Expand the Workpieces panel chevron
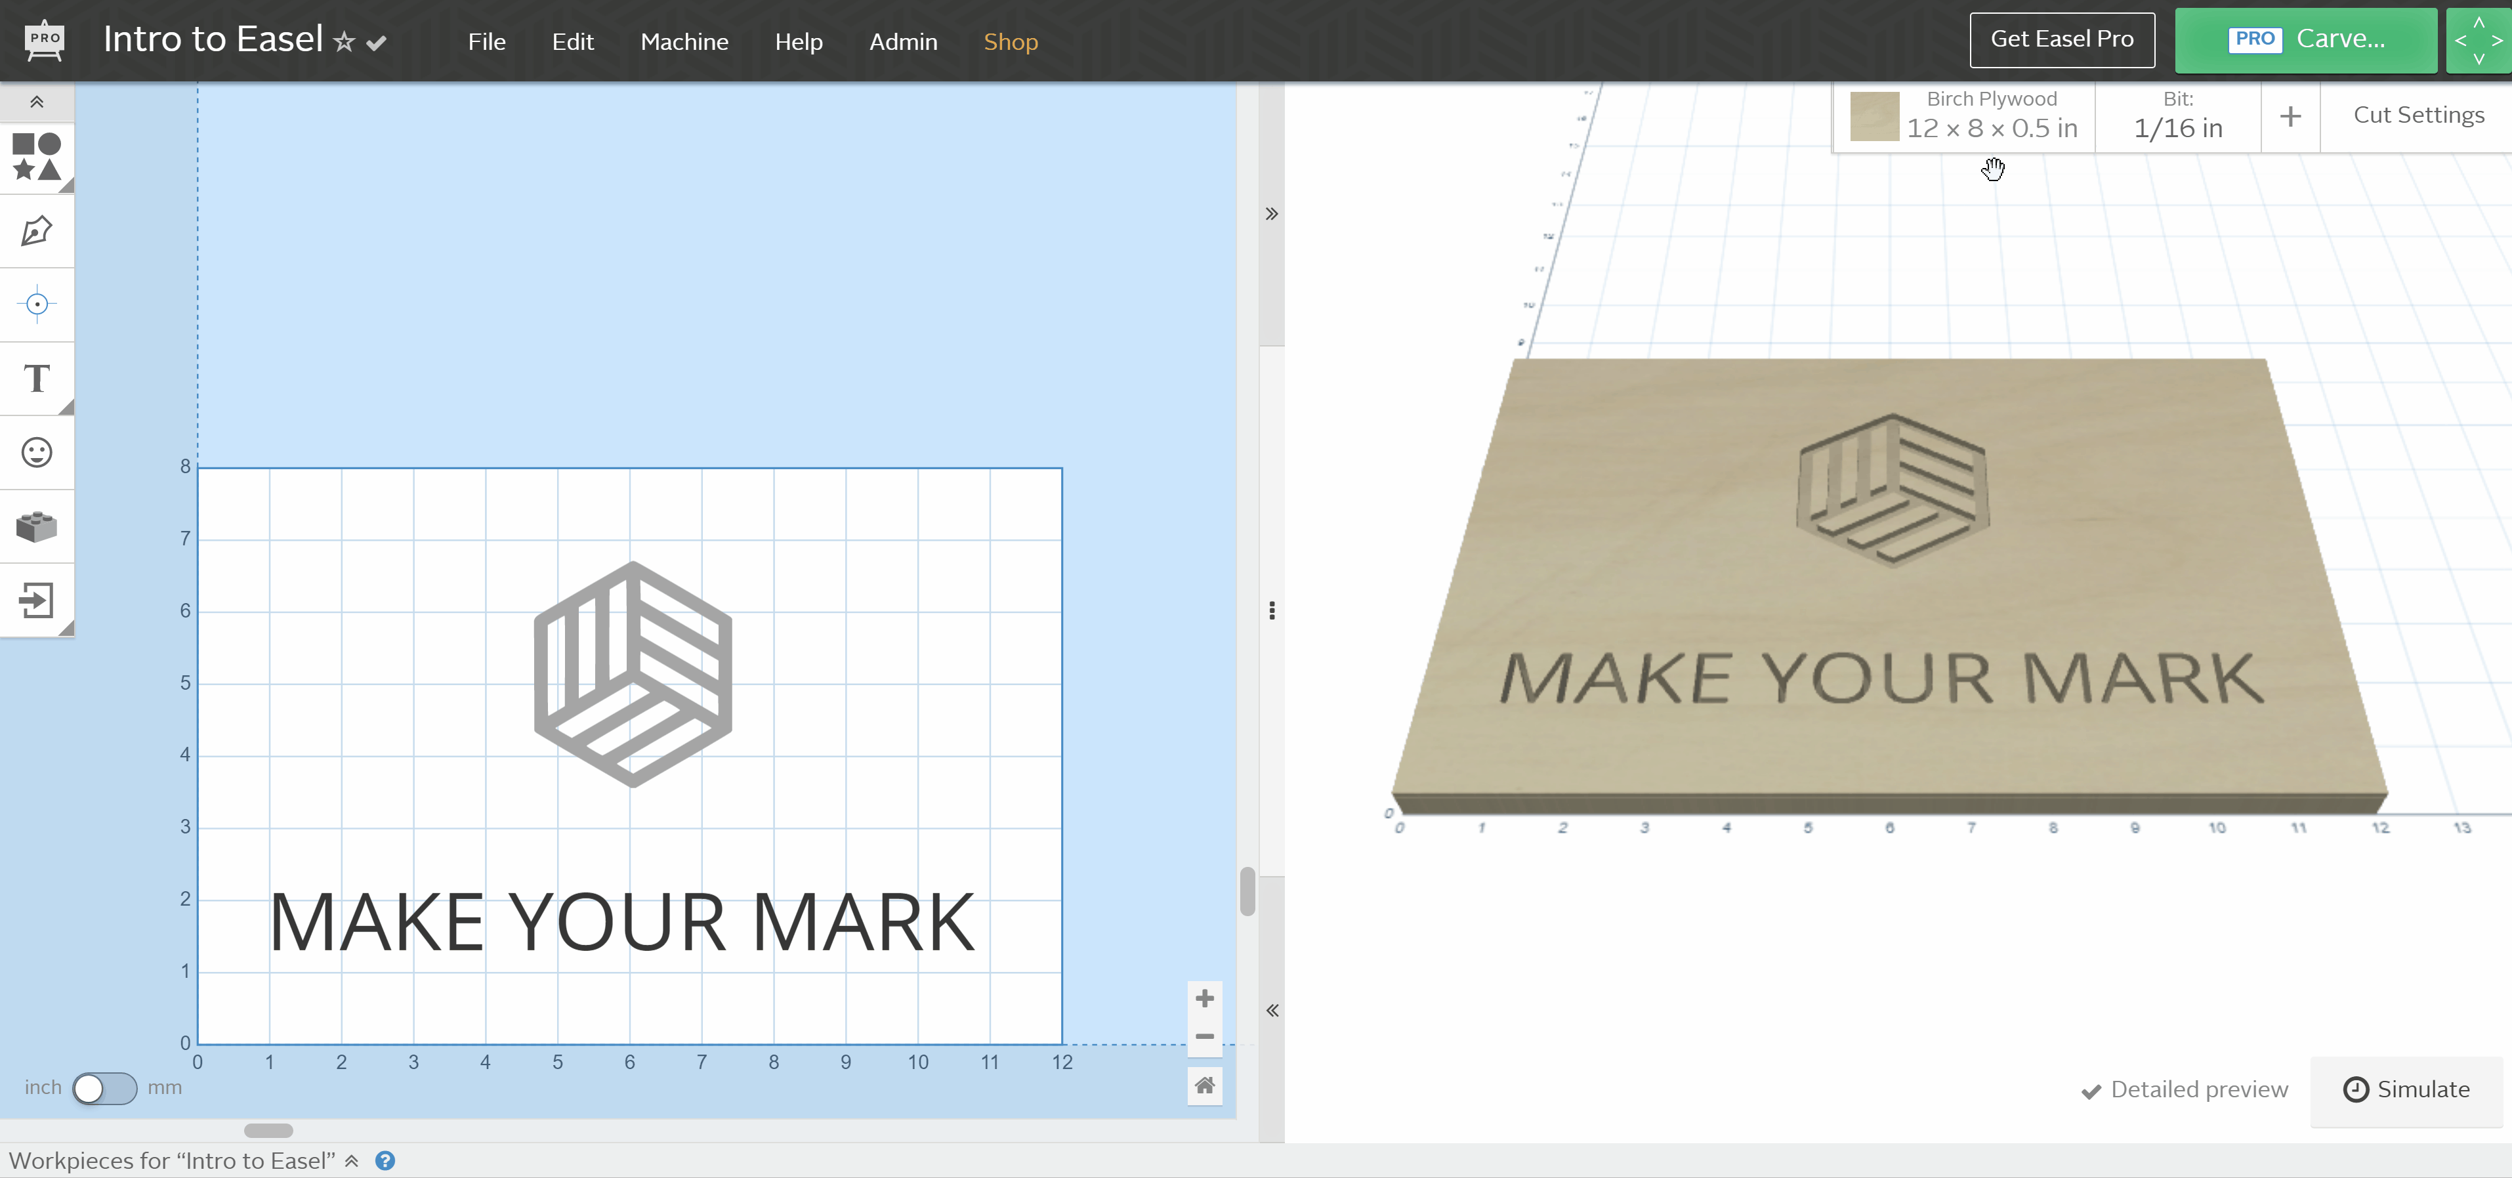This screenshot has height=1178, width=2512. [352, 1160]
